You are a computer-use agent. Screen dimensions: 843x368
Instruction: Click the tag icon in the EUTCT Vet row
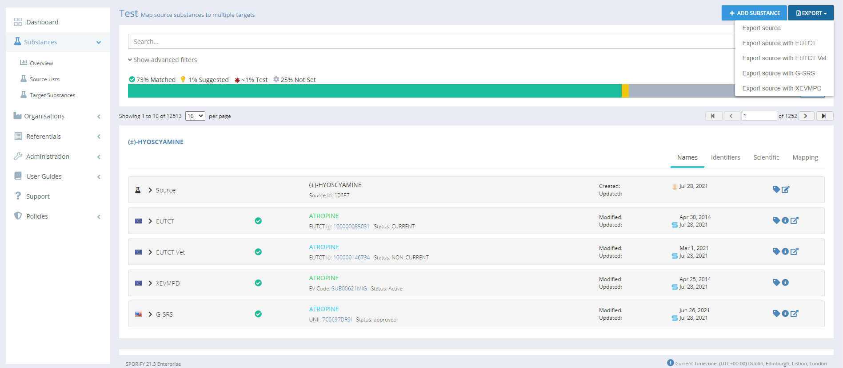pos(776,251)
